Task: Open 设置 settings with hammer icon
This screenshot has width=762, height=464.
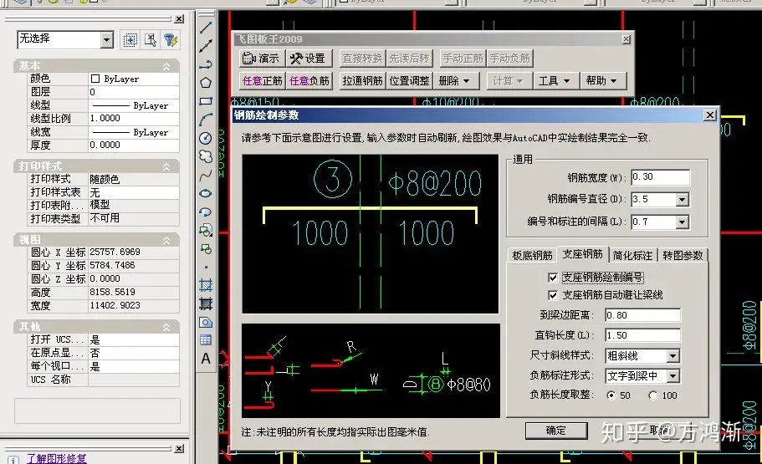Action: pyautogui.click(x=308, y=59)
